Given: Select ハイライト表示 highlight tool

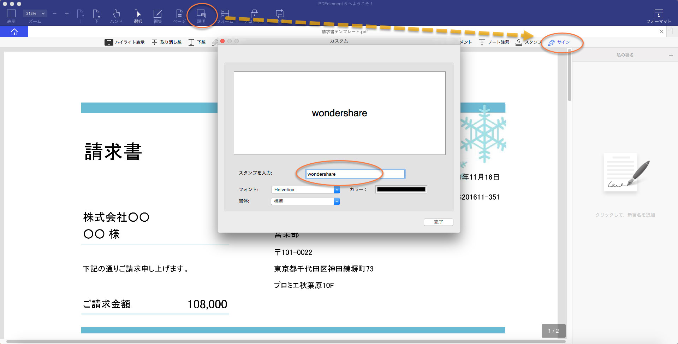Looking at the screenshot, I should 125,42.
